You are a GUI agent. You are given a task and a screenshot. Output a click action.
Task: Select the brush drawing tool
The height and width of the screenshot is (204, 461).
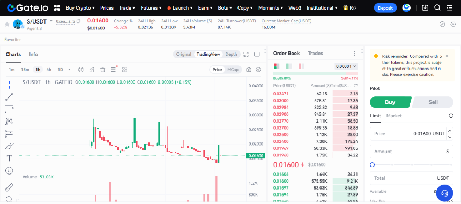9,146
